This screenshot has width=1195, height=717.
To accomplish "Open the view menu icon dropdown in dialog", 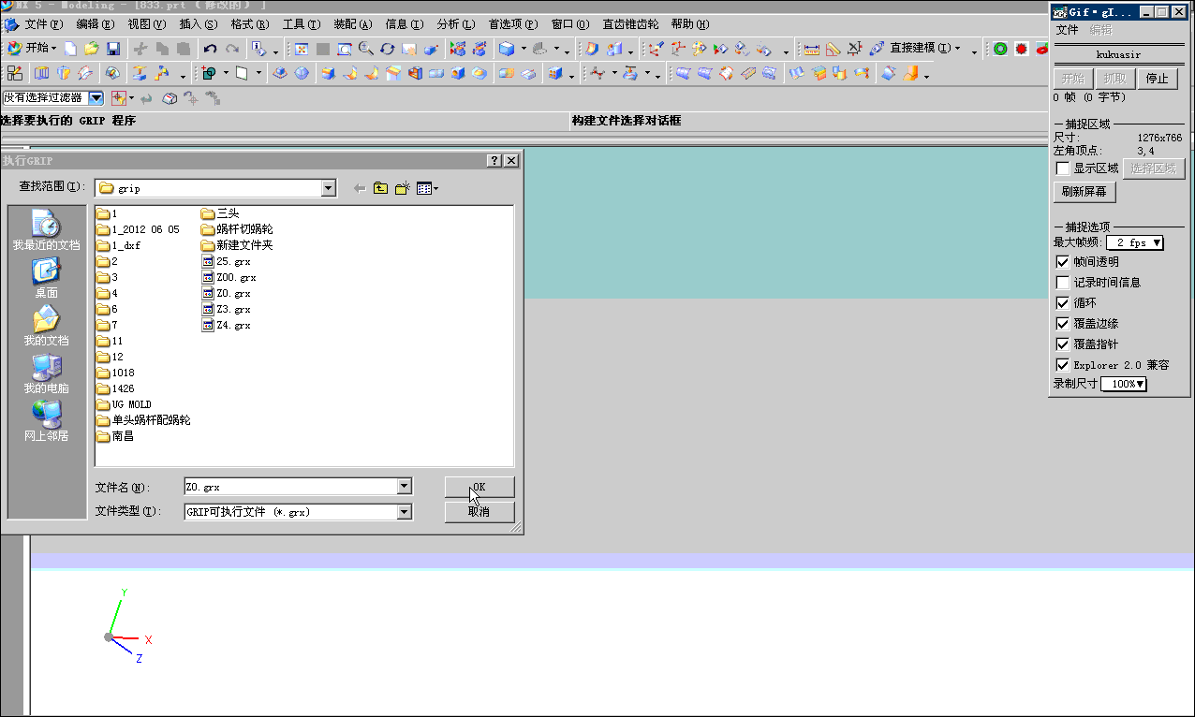I will pyautogui.click(x=428, y=188).
